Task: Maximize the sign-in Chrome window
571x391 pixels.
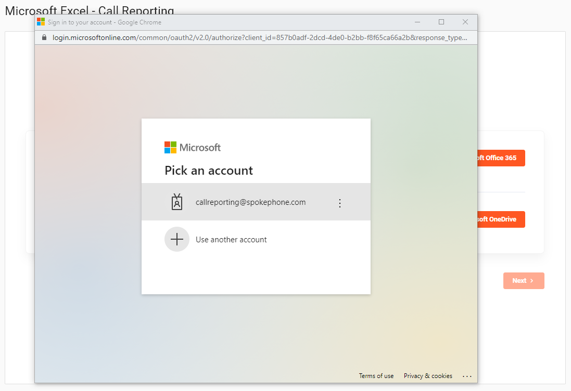Action: pyautogui.click(x=441, y=22)
